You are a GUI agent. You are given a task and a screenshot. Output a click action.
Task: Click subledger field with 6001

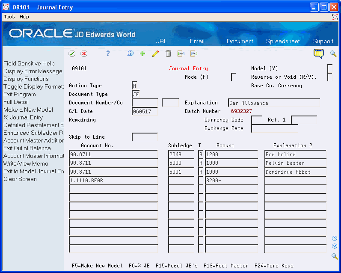pyautogui.click(x=181, y=172)
